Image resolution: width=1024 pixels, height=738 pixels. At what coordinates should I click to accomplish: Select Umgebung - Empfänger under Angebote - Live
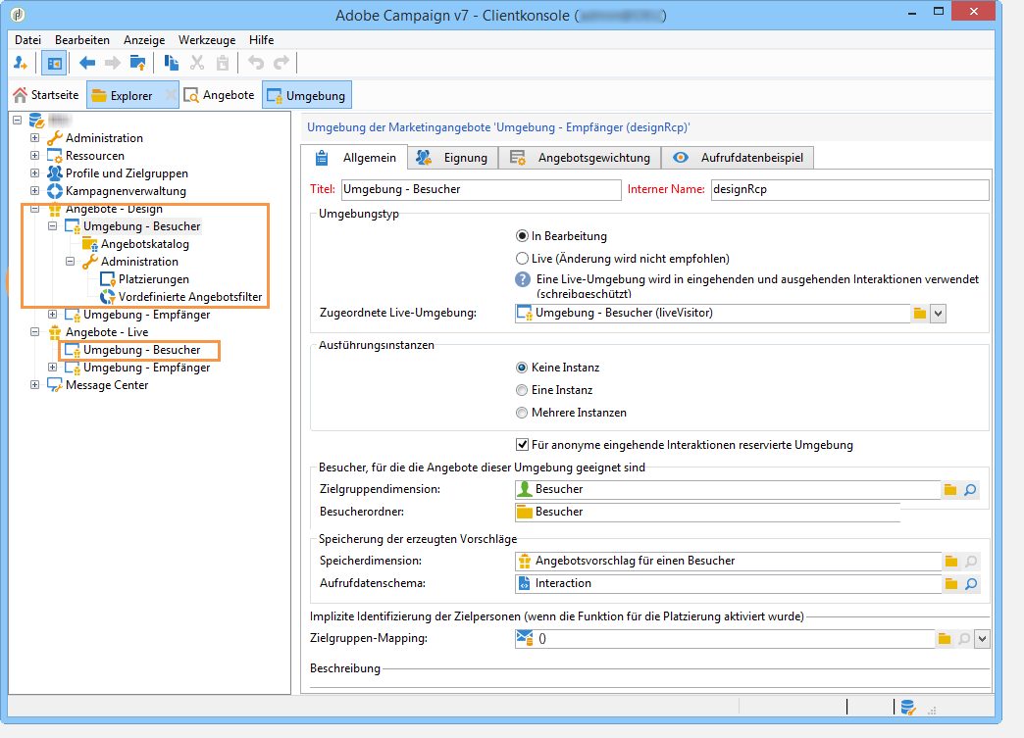(146, 367)
